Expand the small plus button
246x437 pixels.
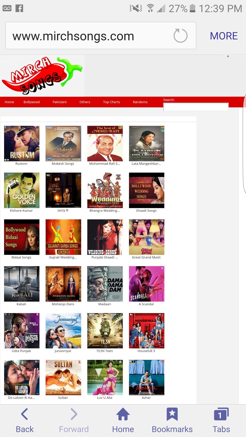click(228, 56)
